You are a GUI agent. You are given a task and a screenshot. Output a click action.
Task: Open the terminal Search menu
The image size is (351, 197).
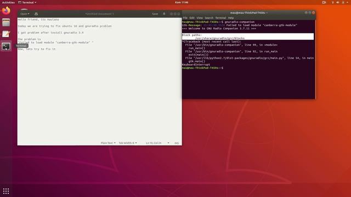209,18
